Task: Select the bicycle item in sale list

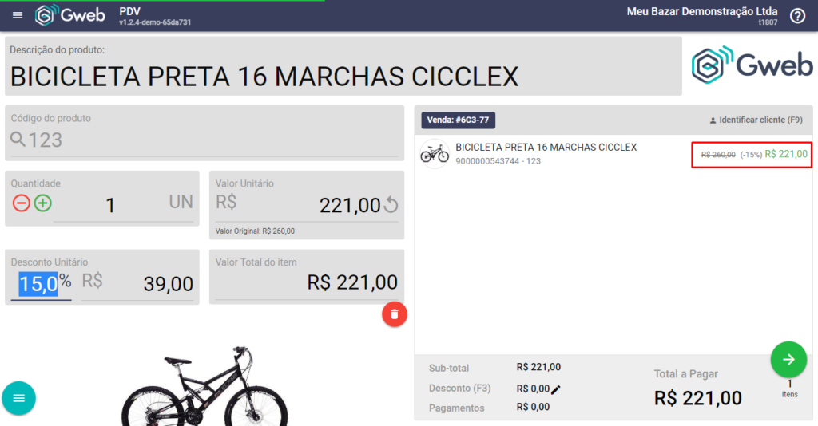Action: coord(613,154)
